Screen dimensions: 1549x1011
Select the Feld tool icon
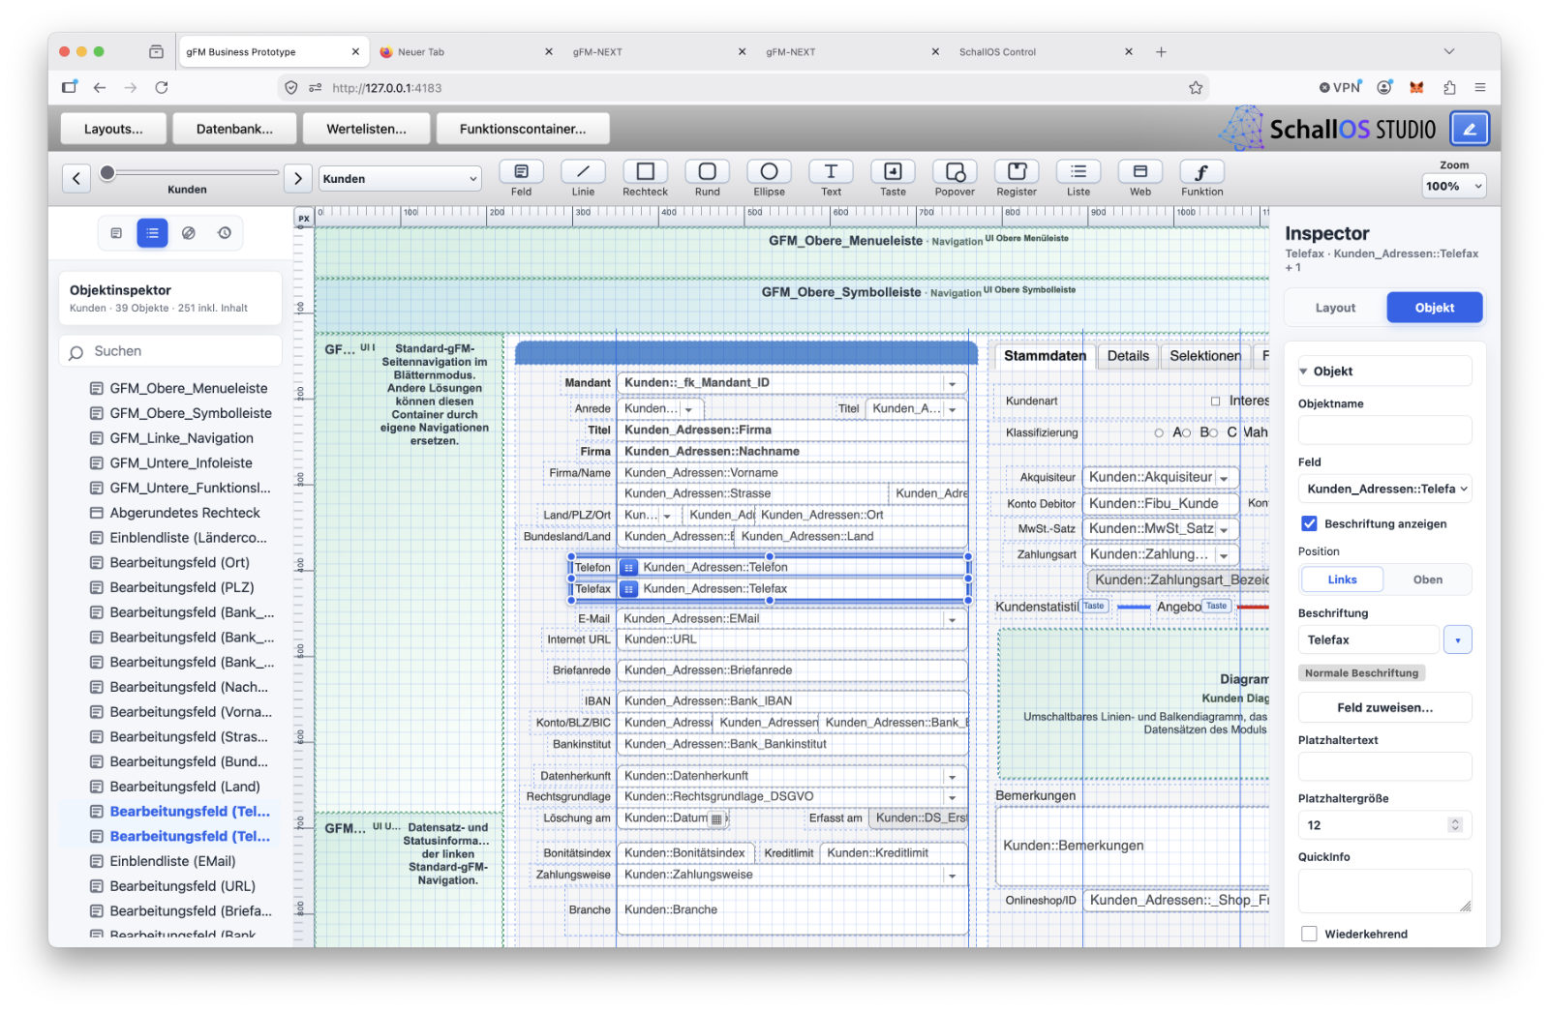tap(521, 171)
